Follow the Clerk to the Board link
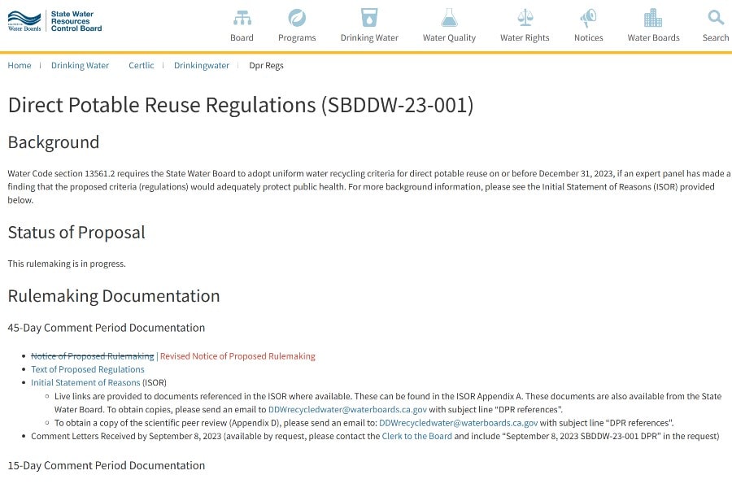This screenshot has width=732, height=488. 416,436
